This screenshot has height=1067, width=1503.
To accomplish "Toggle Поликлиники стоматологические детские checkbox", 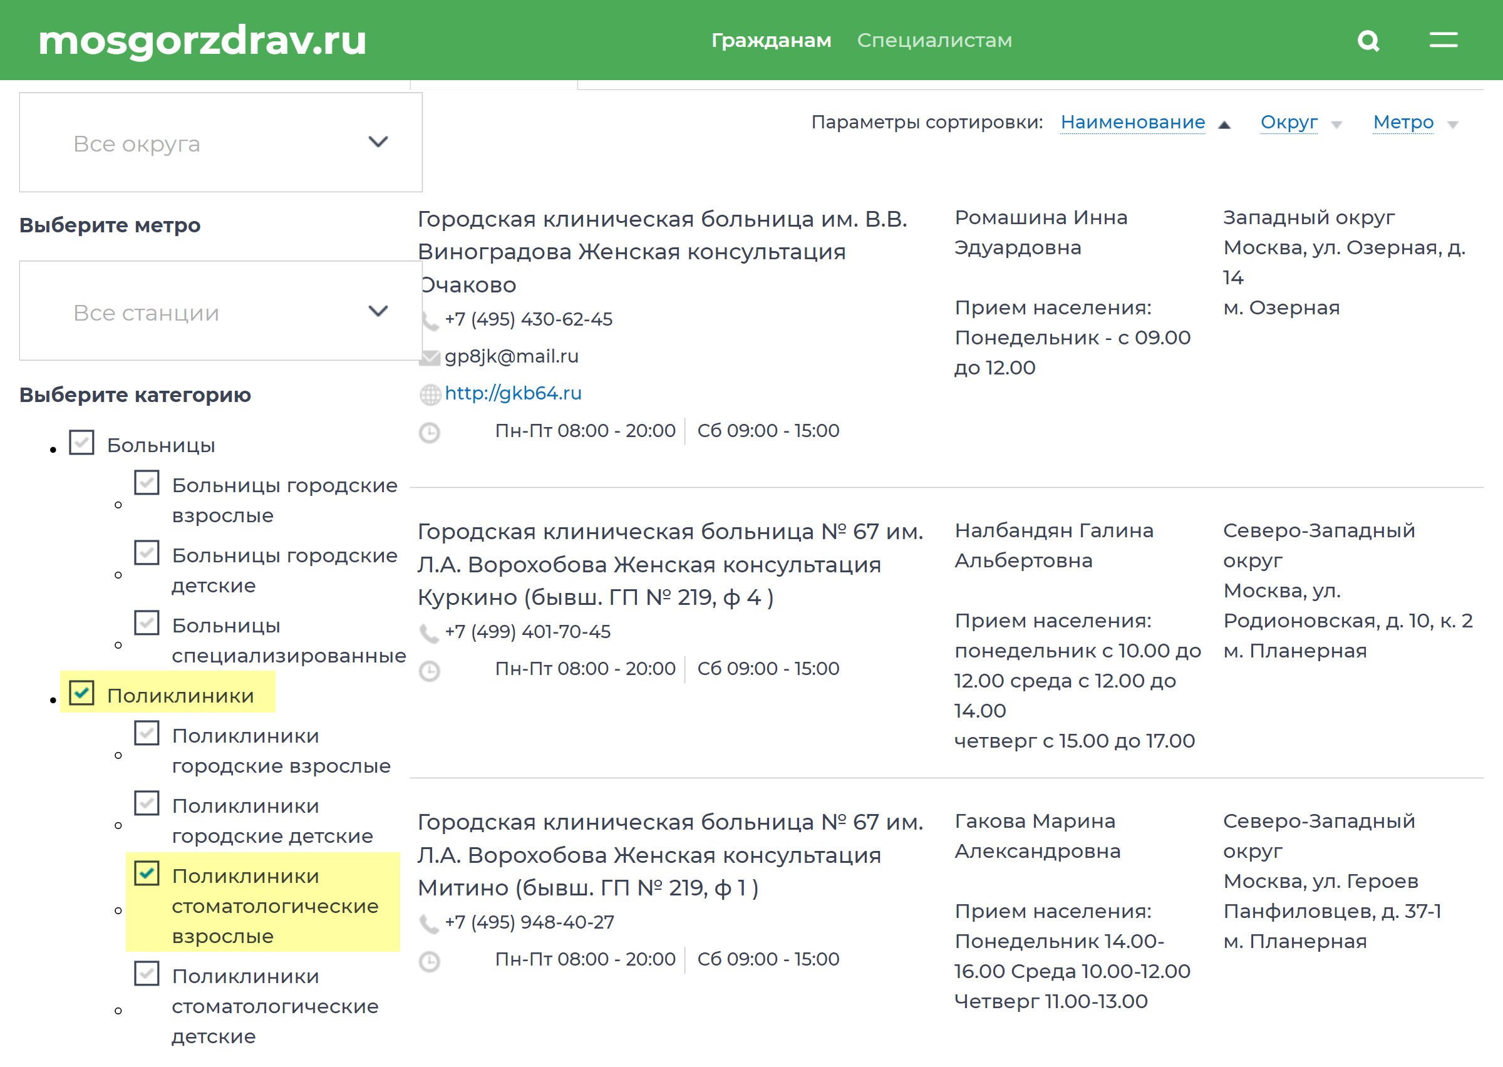I will pyautogui.click(x=147, y=974).
